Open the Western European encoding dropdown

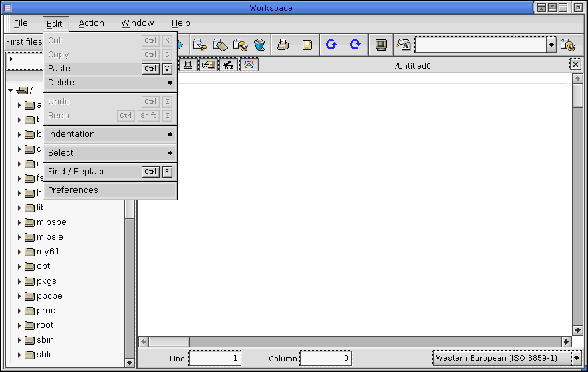[576, 359]
